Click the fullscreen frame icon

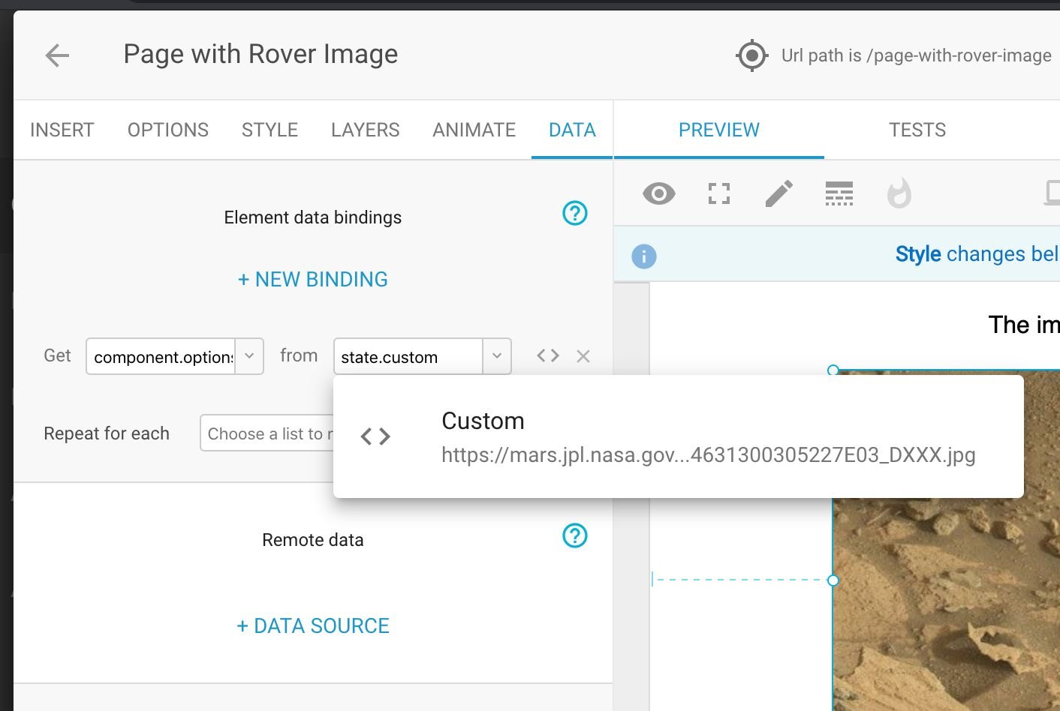[718, 193]
